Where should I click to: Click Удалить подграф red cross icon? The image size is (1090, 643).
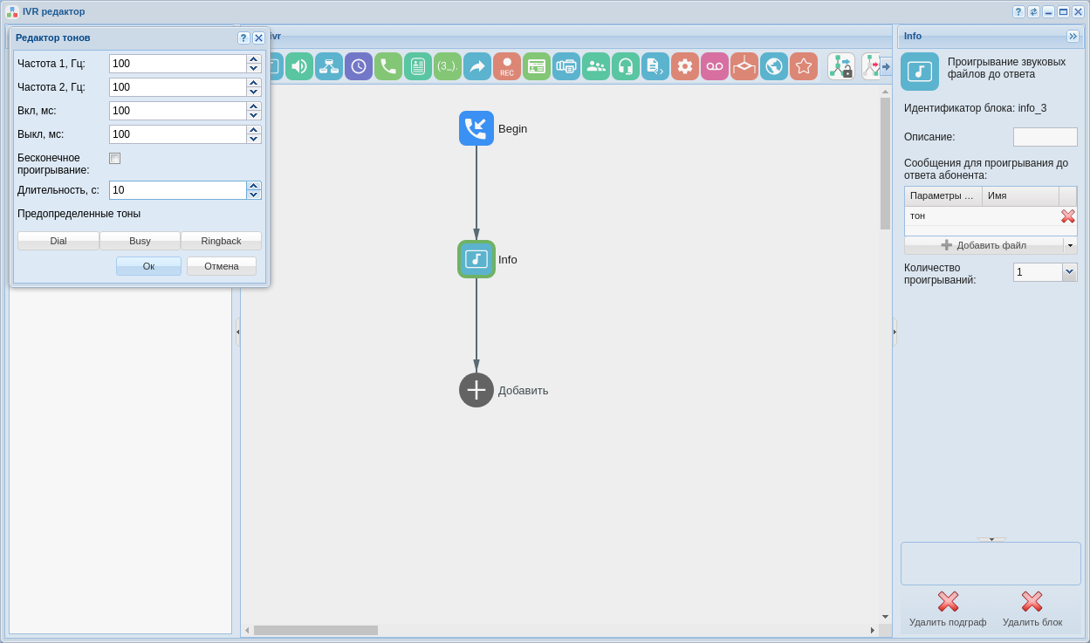[x=948, y=601]
